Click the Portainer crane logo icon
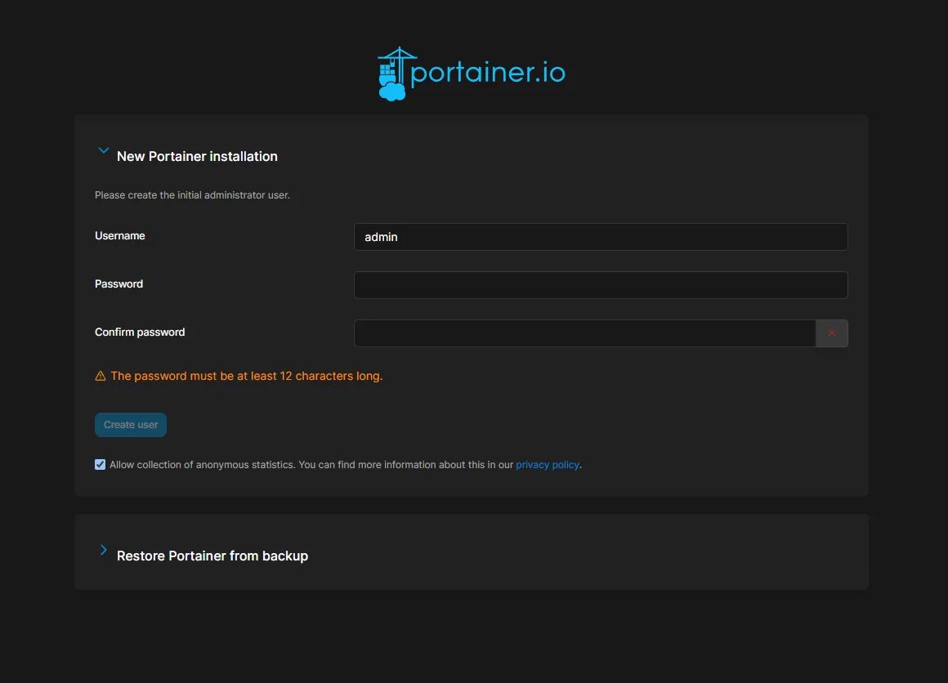 click(x=393, y=74)
